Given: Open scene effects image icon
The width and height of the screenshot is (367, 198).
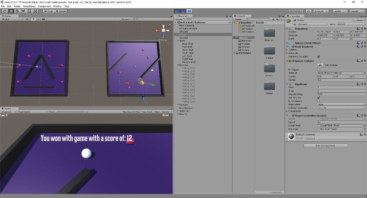Looking at the screenshot, I should click(x=43, y=19).
